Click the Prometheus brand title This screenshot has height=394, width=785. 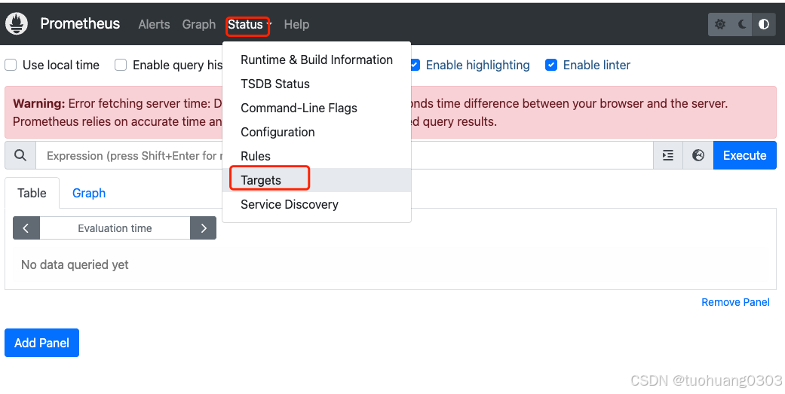80,24
